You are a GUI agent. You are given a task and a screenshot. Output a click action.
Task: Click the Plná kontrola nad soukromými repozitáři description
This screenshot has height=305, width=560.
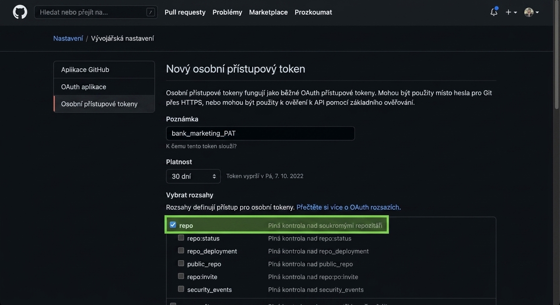[x=325, y=226]
